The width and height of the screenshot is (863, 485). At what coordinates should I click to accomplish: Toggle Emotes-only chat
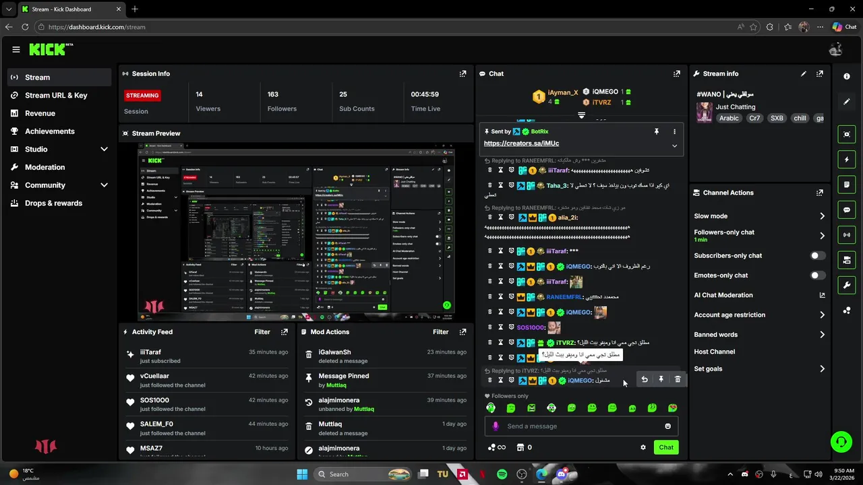pyautogui.click(x=817, y=275)
